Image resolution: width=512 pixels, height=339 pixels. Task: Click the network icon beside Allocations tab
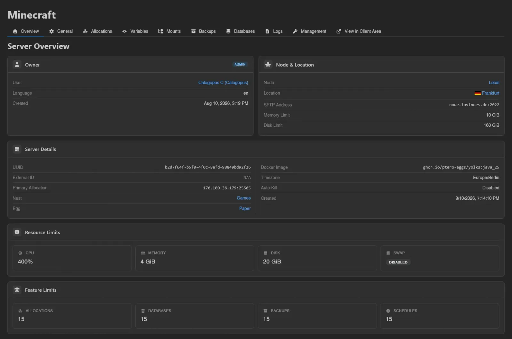coord(85,31)
